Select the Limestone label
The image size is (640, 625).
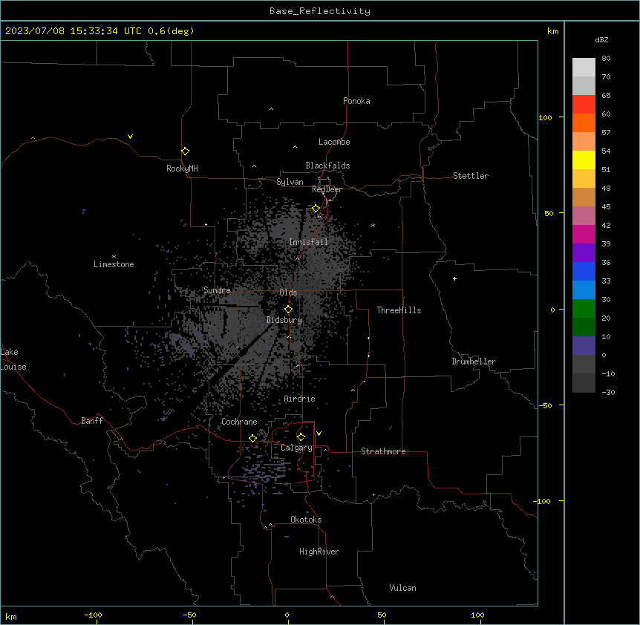[x=114, y=264]
